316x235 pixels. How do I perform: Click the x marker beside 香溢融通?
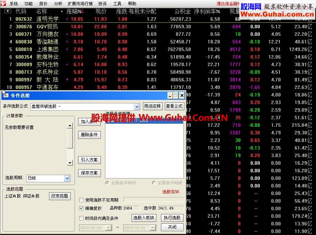(x=67, y=42)
